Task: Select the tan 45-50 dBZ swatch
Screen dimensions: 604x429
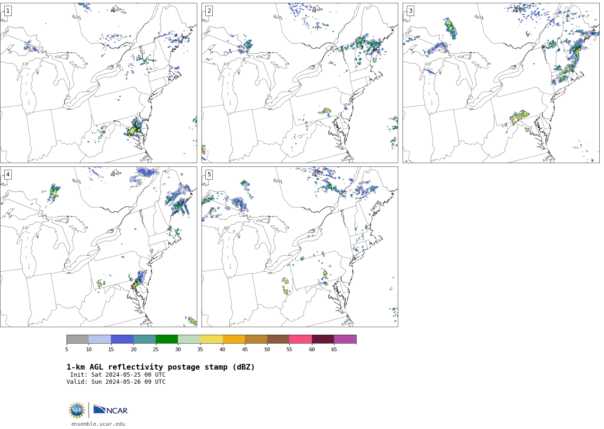Action: tap(256, 339)
